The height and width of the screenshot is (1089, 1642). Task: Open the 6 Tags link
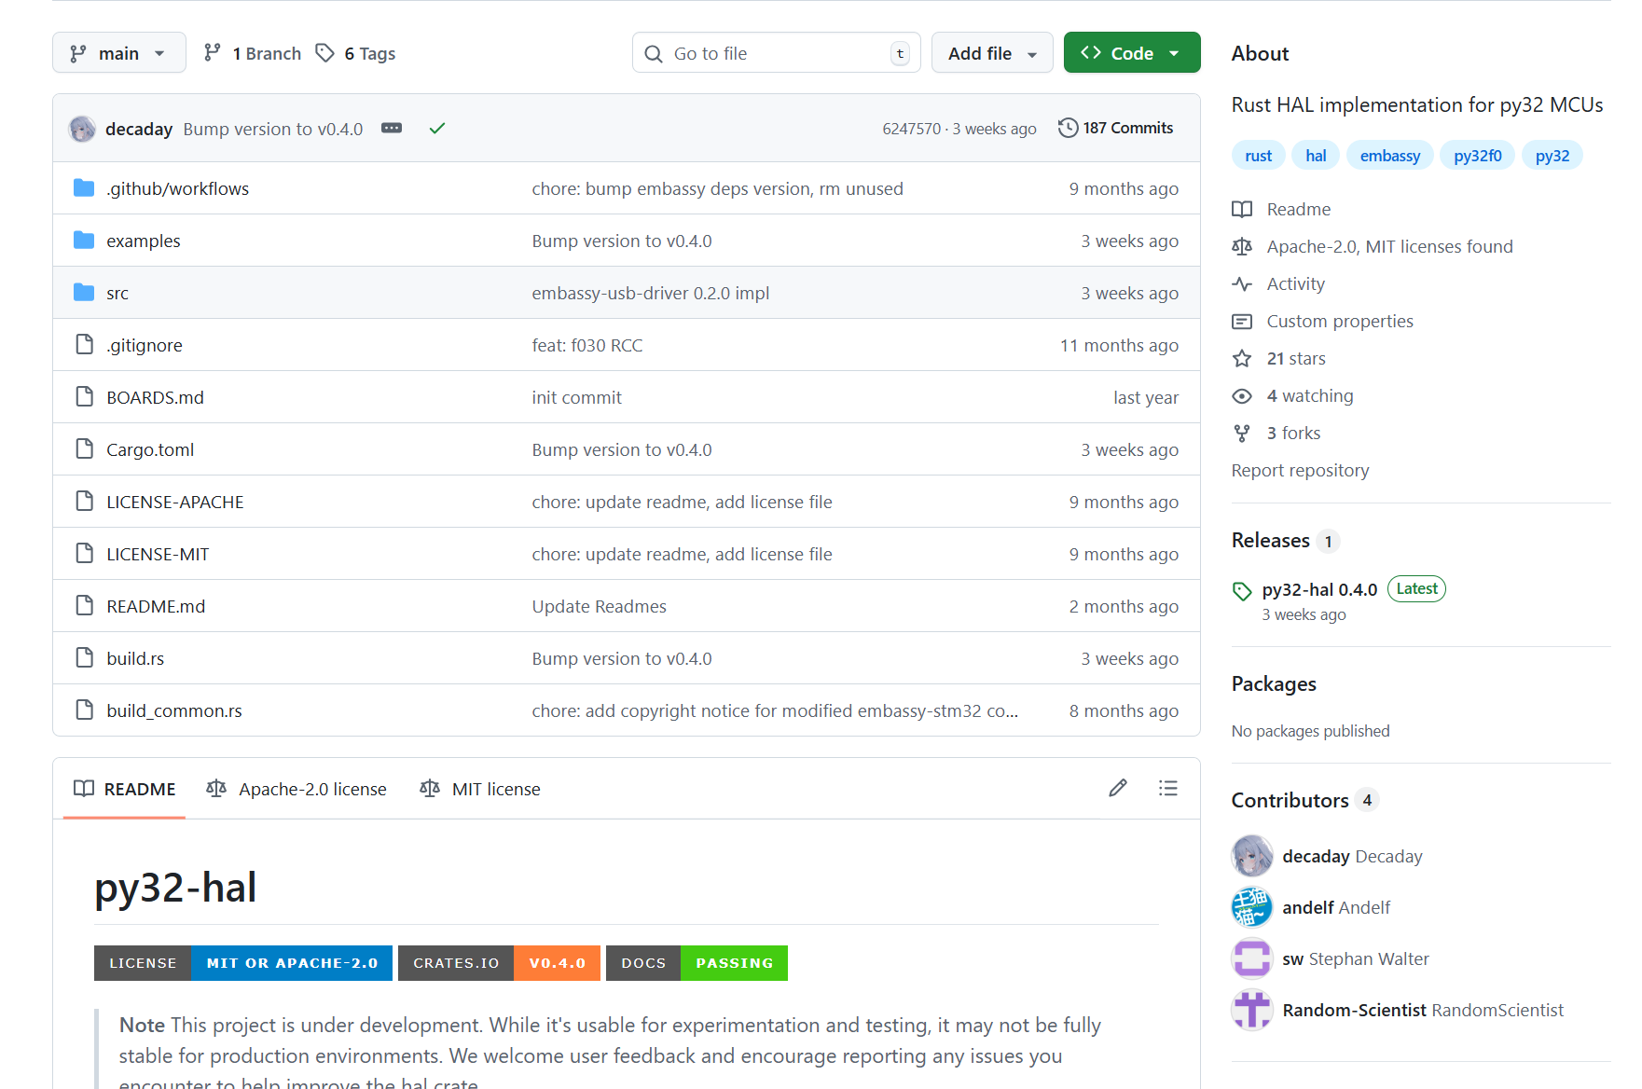tap(356, 53)
